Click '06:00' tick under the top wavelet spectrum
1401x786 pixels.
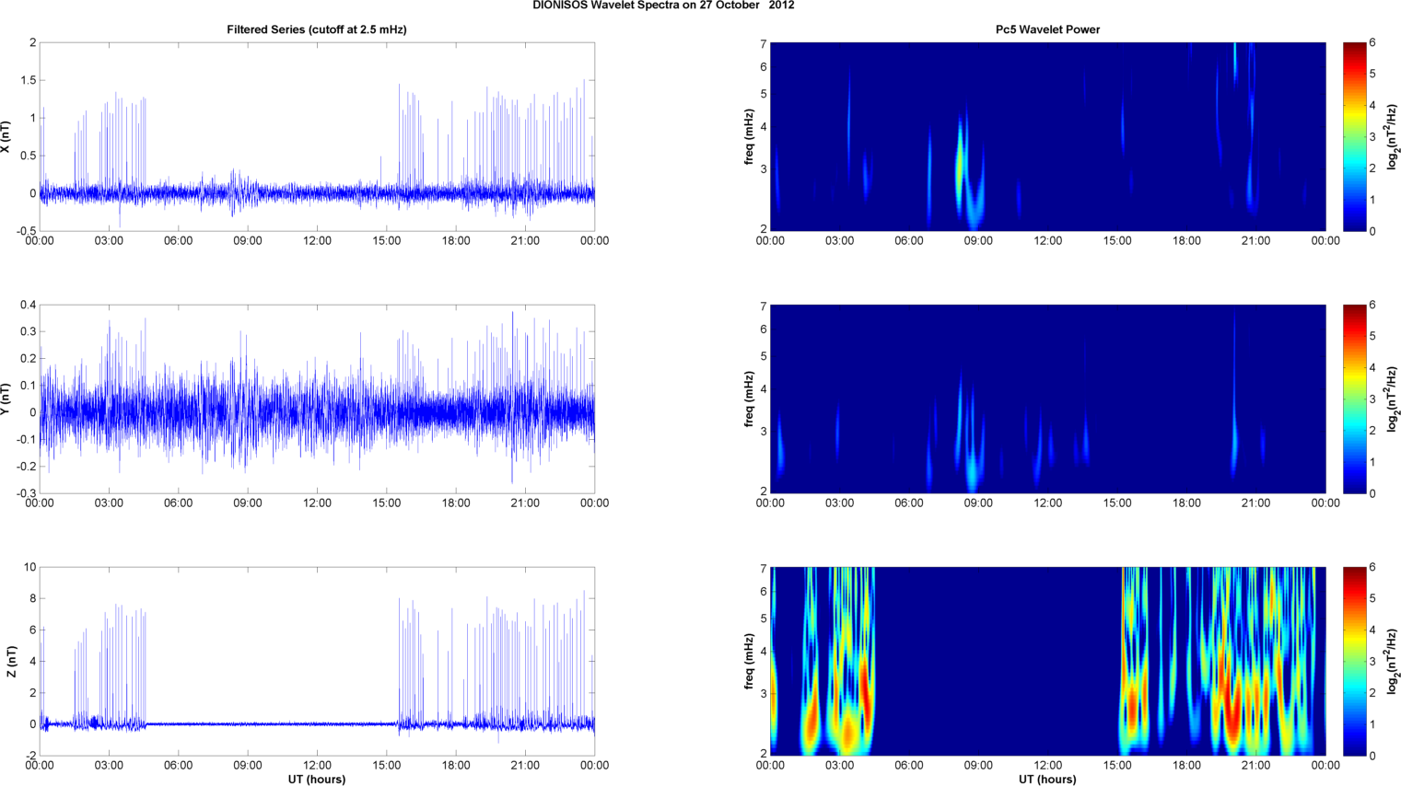[x=909, y=241]
